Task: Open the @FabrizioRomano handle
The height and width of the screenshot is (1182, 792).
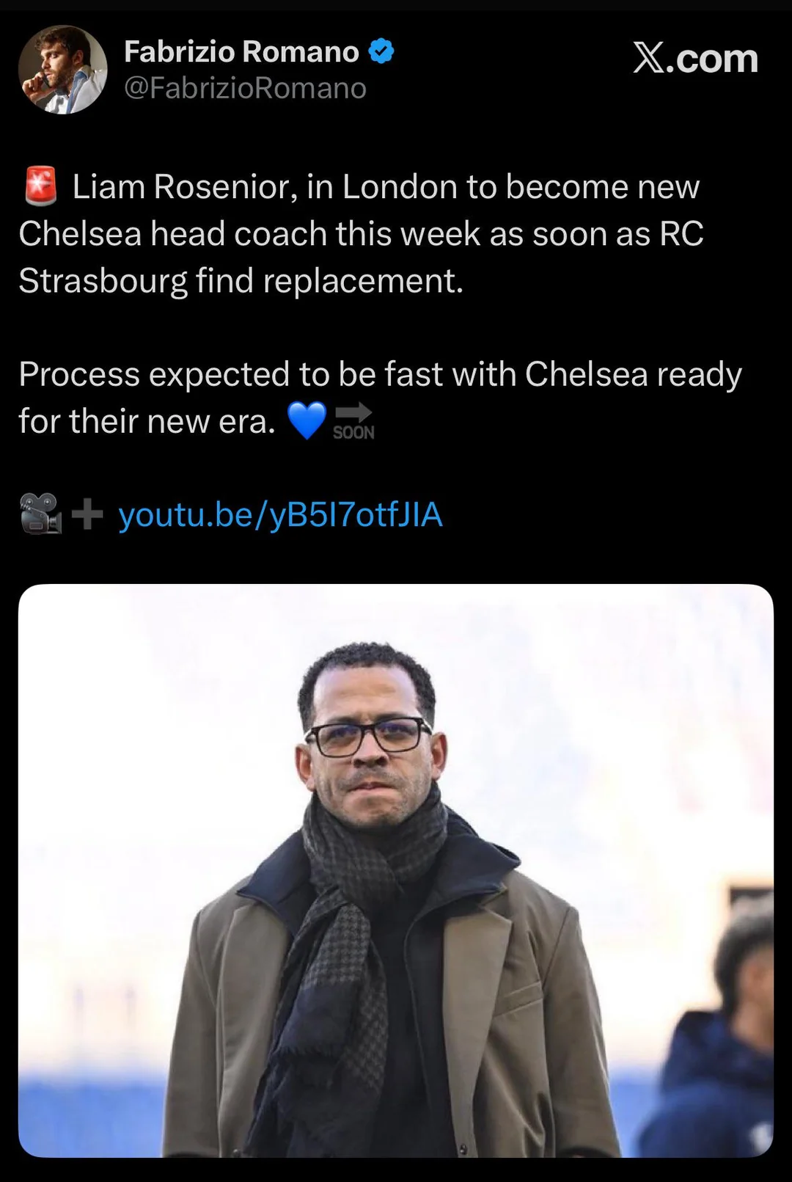Action: pyautogui.click(x=245, y=88)
